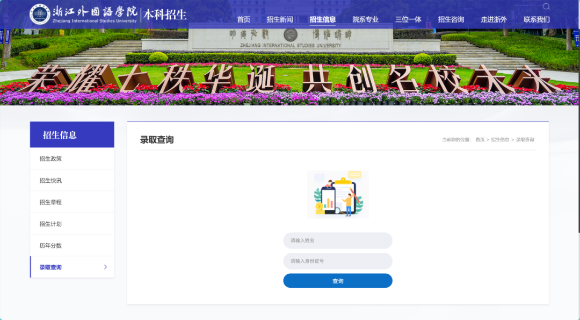The height and width of the screenshot is (320, 580).
Task: Select the 招生信息 nav item
Action: [323, 19]
